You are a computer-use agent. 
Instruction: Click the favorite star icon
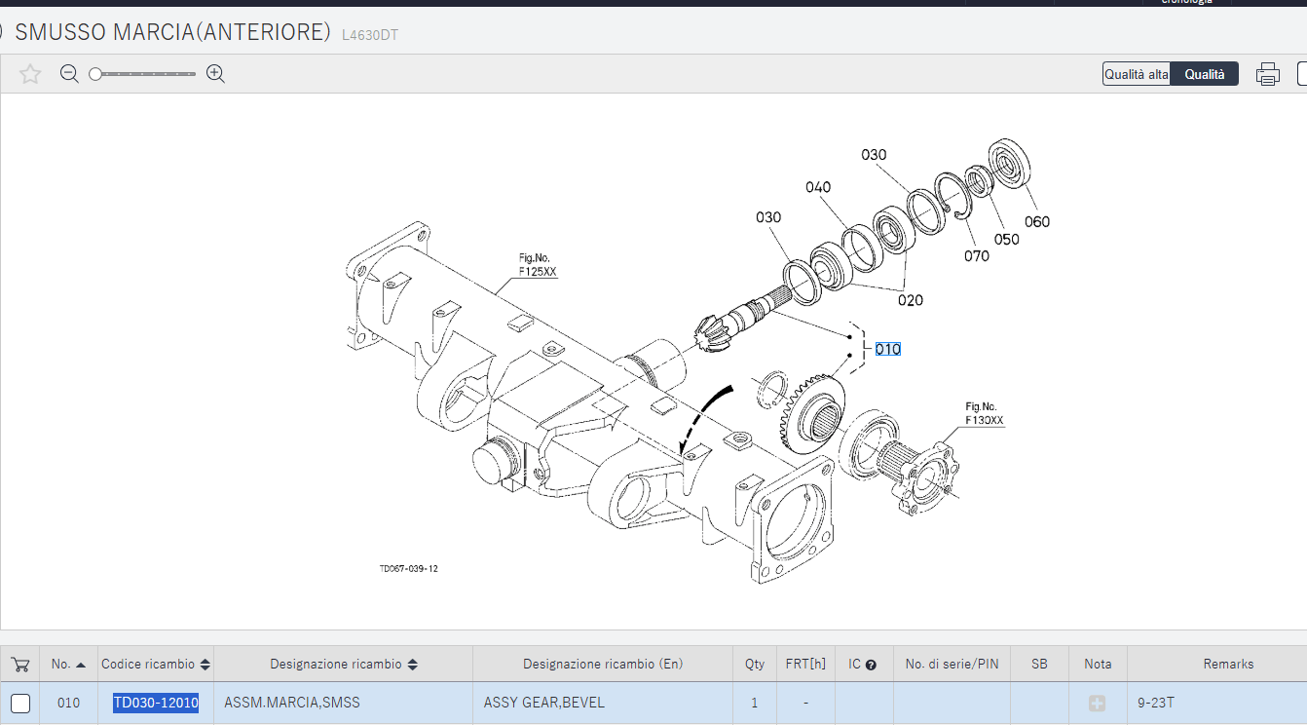(x=30, y=74)
